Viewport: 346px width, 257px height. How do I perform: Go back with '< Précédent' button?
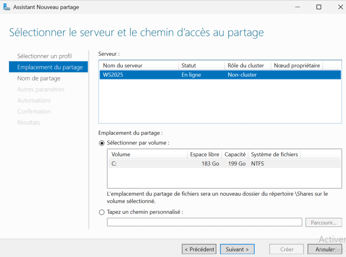click(x=199, y=249)
